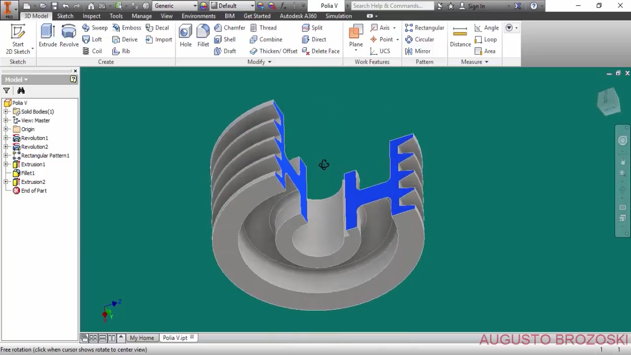
Task: Open the Generic material dropdown
Action: pyautogui.click(x=195, y=6)
